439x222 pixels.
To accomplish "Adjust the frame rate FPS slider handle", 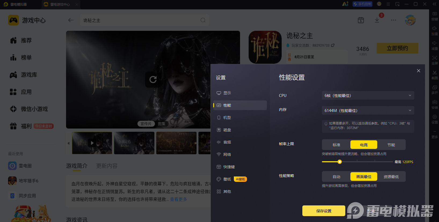I will [340, 162].
